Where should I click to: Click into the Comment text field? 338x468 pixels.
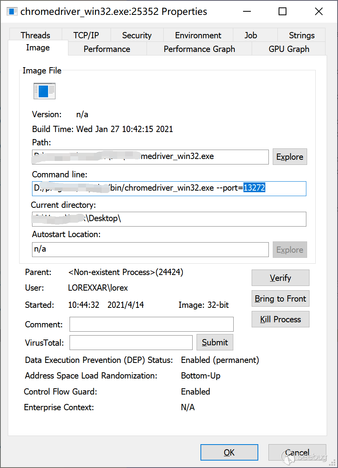pos(151,324)
